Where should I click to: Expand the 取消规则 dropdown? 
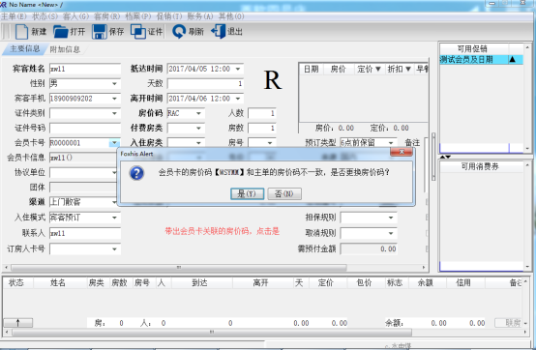pyautogui.click(x=391, y=233)
